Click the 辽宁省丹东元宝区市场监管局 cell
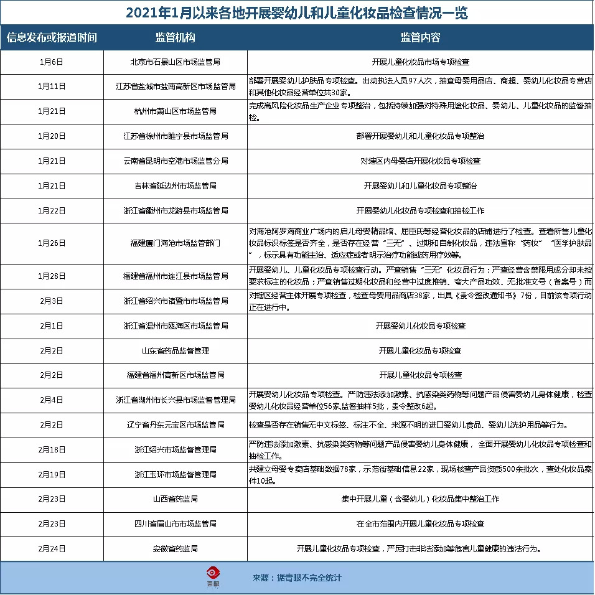 tap(176, 425)
